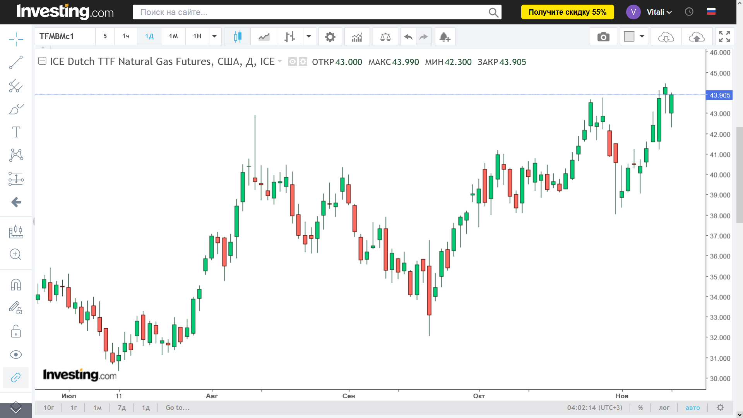Toggle logarithmic scale лог
743x418 pixels.
coord(664,408)
